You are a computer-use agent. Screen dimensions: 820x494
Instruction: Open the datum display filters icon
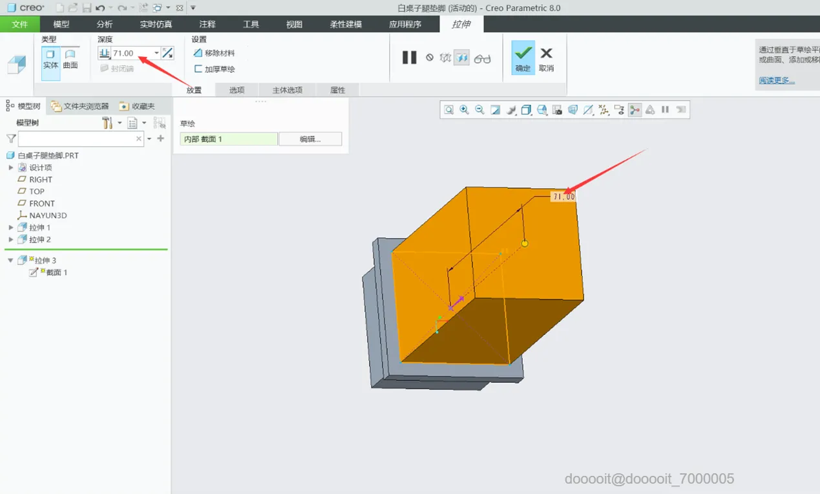coord(604,110)
